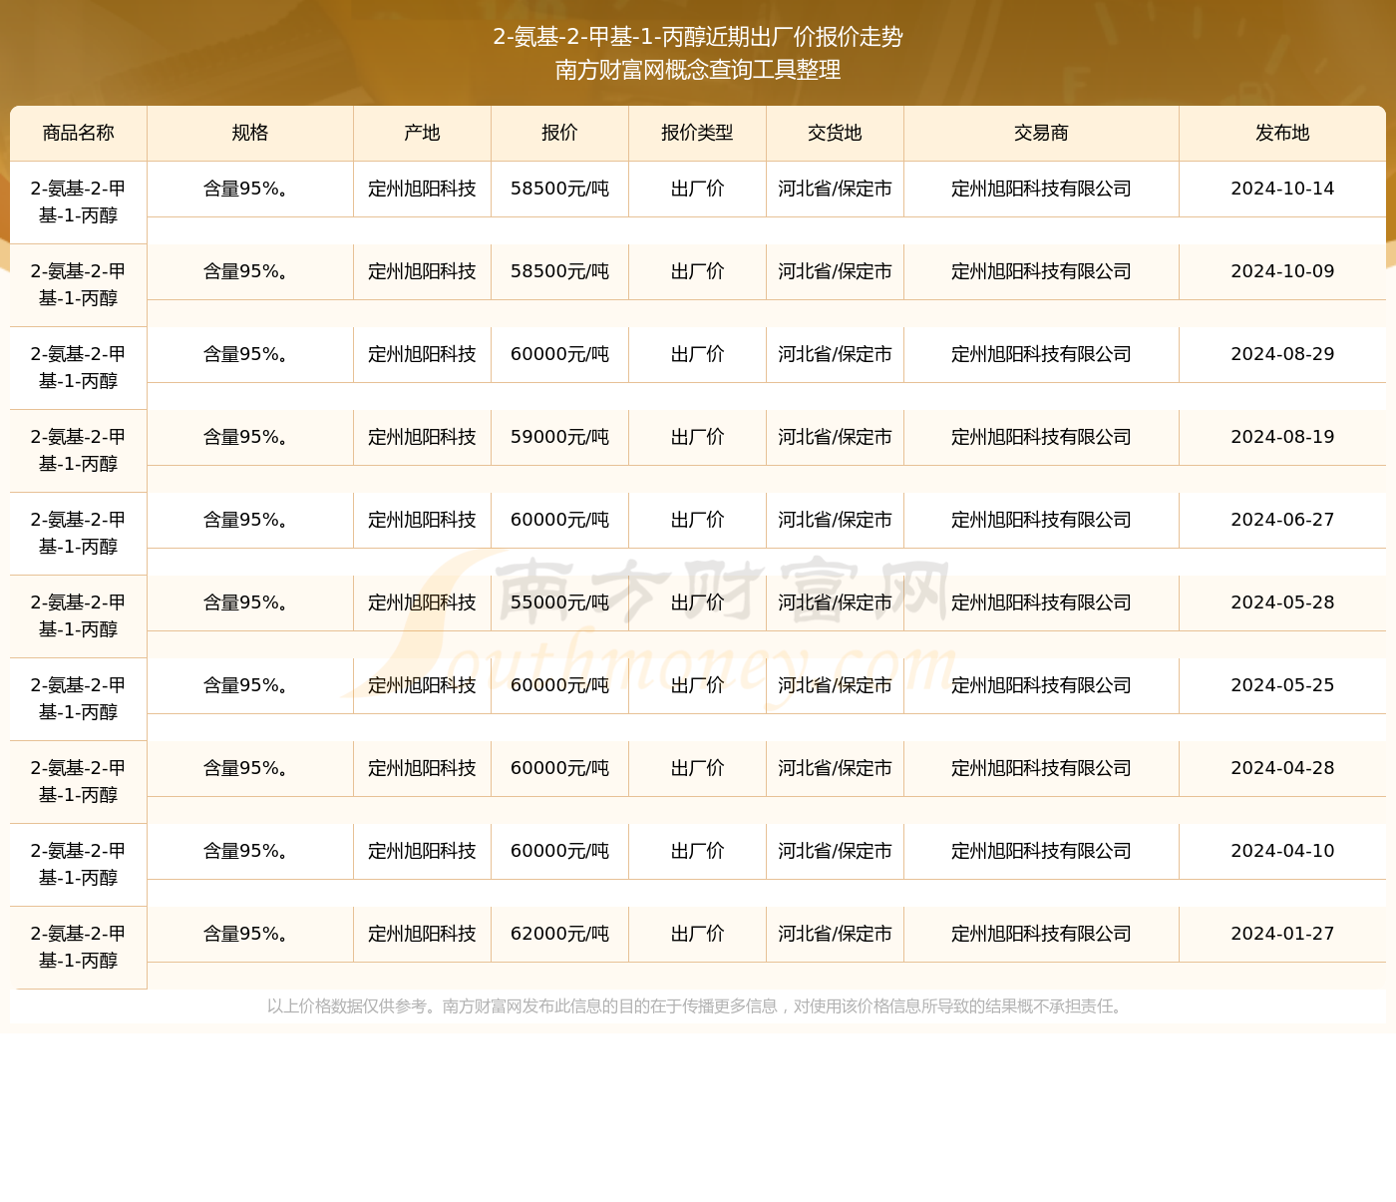1396x1202 pixels.
Task: Click 58500元/吨 price in 2024-10-14 row
Action: [x=559, y=189]
